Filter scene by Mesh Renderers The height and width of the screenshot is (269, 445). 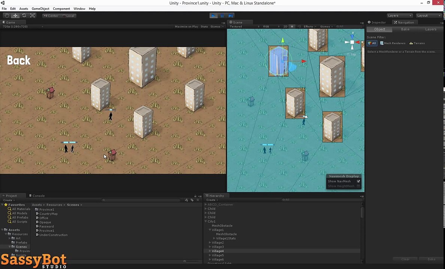coord(393,43)
